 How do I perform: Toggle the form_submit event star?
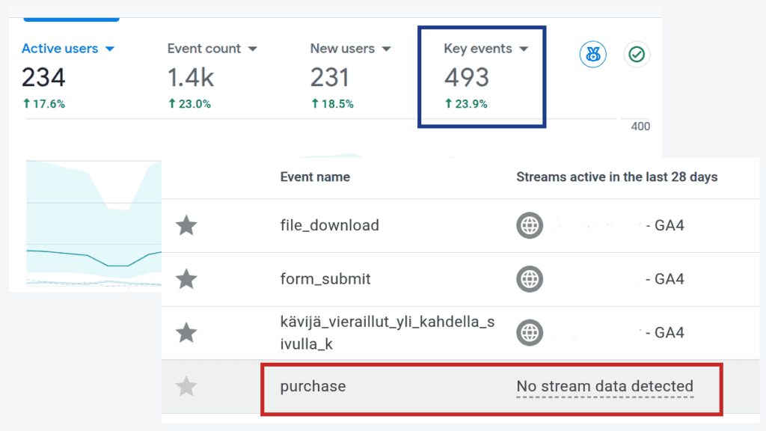pos(186,278)
